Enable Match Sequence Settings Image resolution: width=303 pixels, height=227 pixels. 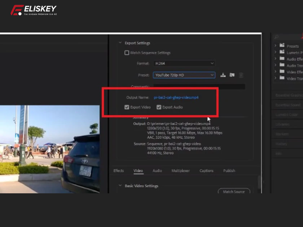[x=127, y=53]
